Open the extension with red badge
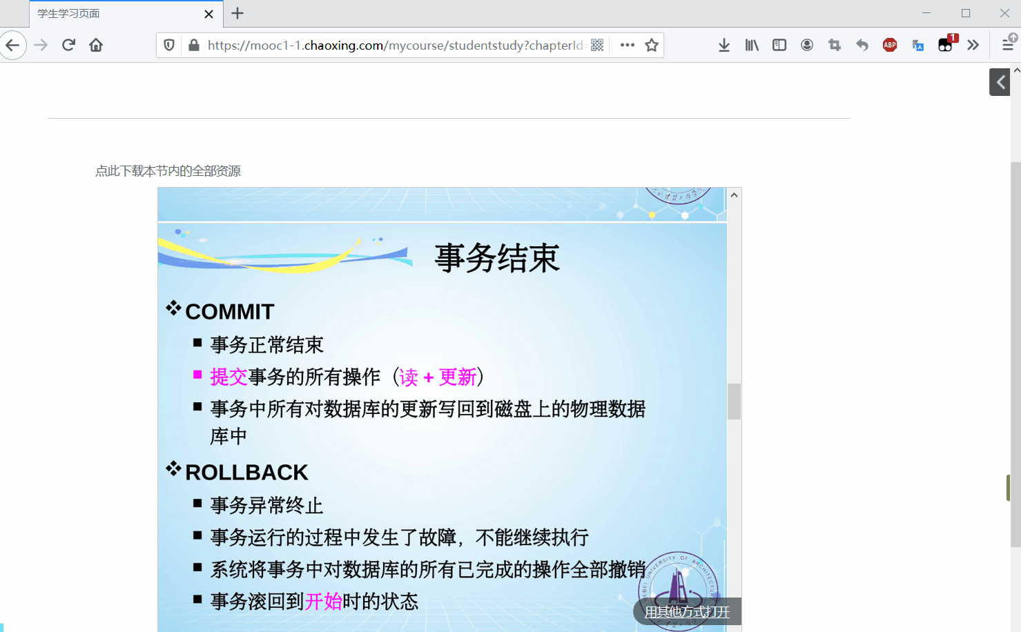Screen dimensions: 1021x632 [946, 44]
